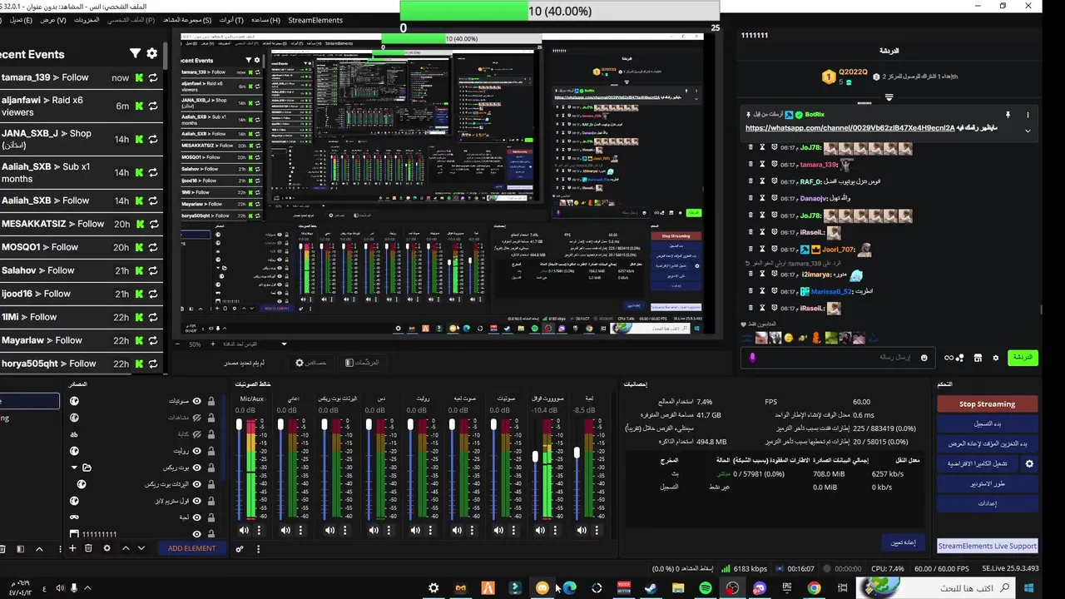The width and height of the screenshot is (1065, 599).
Task: Replay the tamara_139 Follow event
Action: [152, 78]
